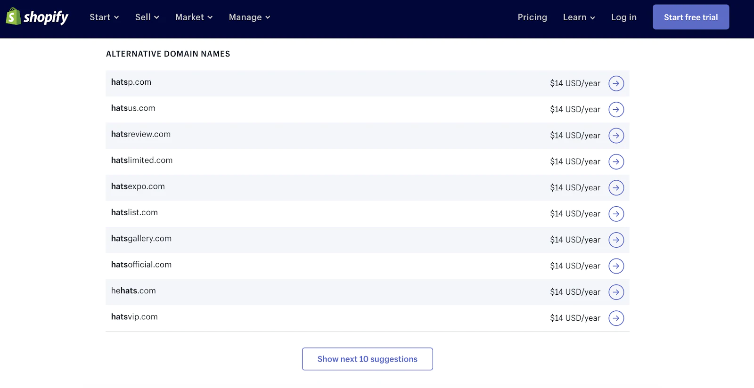754x388 pixels.
Task: Show next 10 suggestions
Action: 368,359
